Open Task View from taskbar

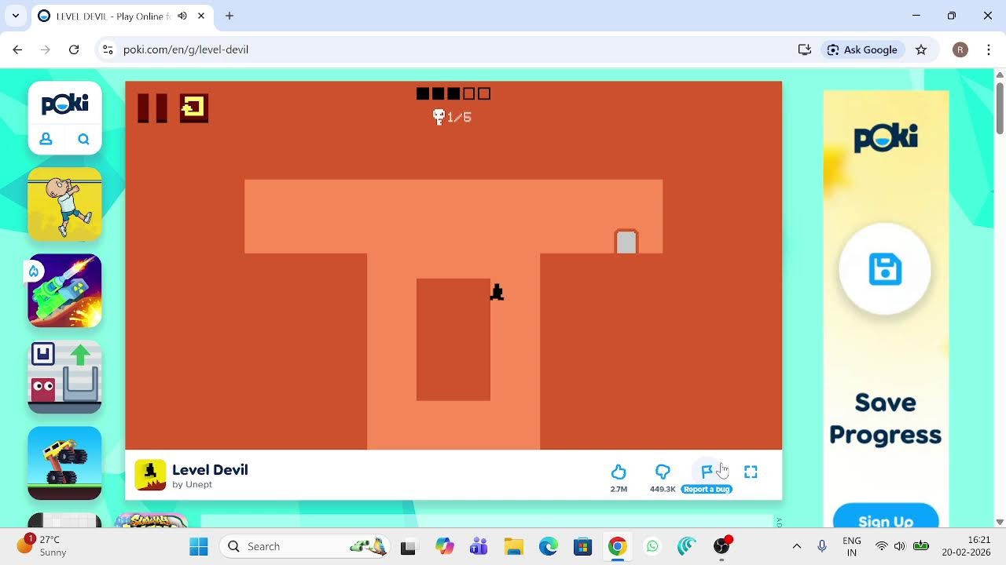[x=408, y=546]
